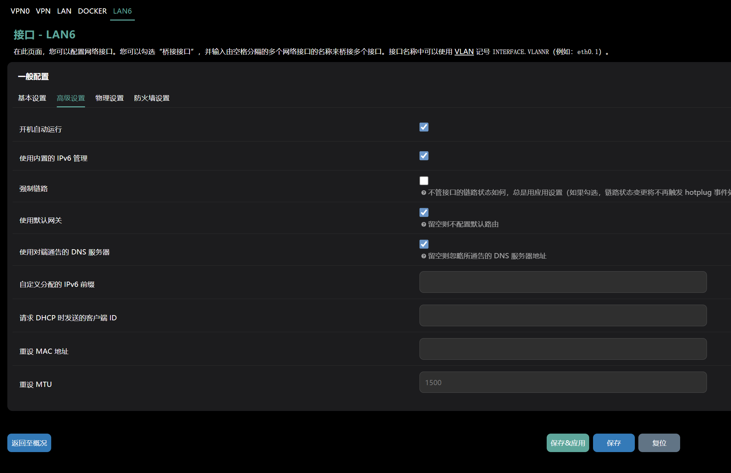Click the help icon under 强制链路

tap(423, 193)
